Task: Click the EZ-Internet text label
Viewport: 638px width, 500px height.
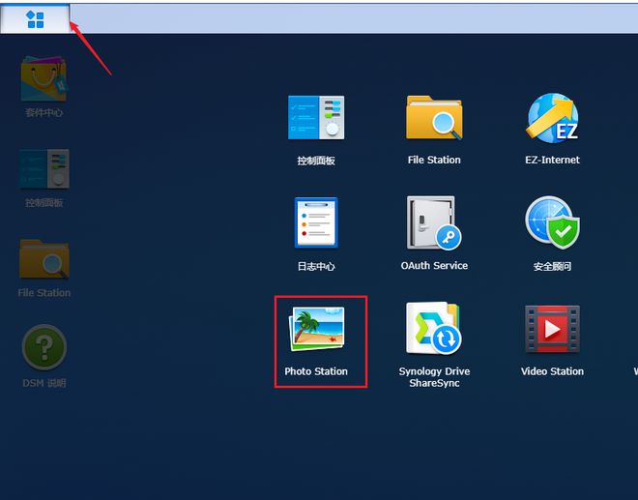Action: tap(552, 160)
